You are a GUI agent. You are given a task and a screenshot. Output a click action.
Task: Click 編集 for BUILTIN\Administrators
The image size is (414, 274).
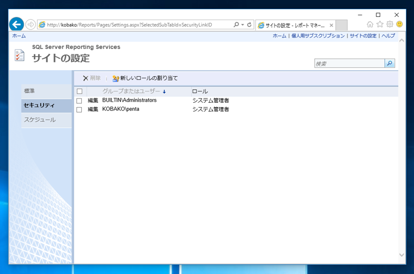click(x=93, y=101)
